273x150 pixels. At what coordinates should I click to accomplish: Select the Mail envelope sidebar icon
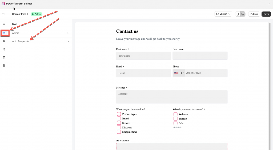coord(4,33)
